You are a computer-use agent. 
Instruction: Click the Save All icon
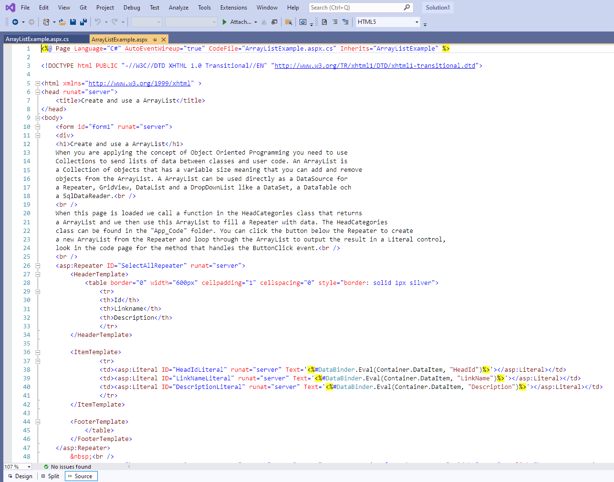click(x=83, y=22)
